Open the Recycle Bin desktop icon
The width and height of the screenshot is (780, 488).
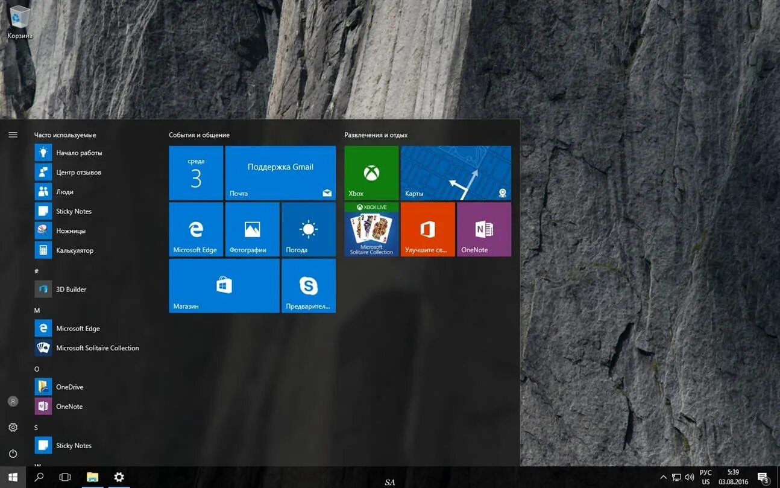tap(20, 22)
